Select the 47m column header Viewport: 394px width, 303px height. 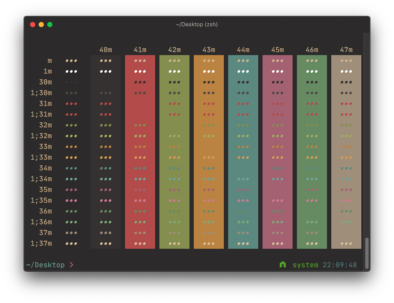click(346, 49)
